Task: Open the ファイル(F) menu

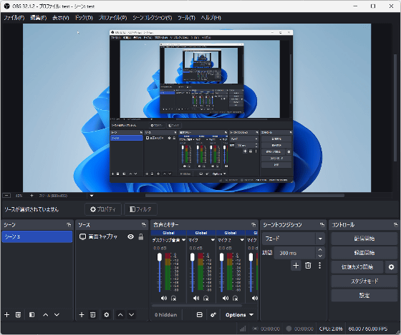Action: (14, 18)
